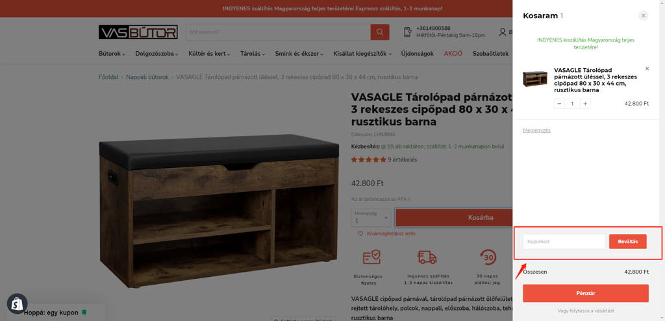Click the magnifier search button
Image resolution: width=665 pixels, height=321 pixels.
point(379,32)
